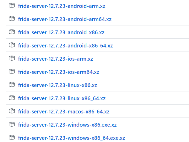The width and height of the screenshot is (189, 142).
Task: Click frida-server-12.7.23-windows-x86.exe.xz link
Action: [67, 125]
